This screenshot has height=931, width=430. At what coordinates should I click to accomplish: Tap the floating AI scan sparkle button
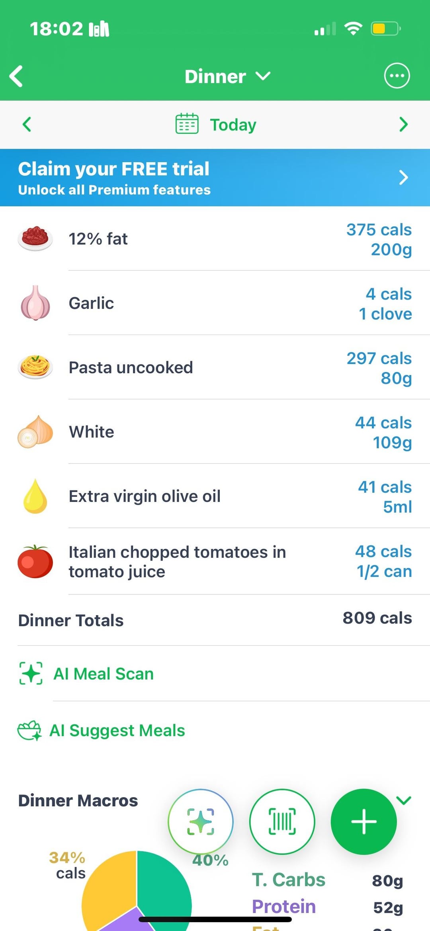pos(201,821)
